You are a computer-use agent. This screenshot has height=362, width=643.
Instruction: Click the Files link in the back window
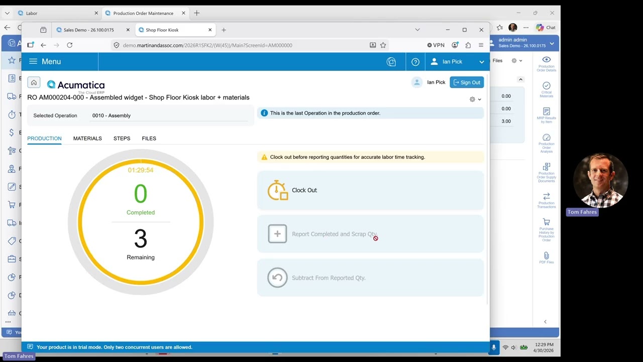(x=497, y=61)
